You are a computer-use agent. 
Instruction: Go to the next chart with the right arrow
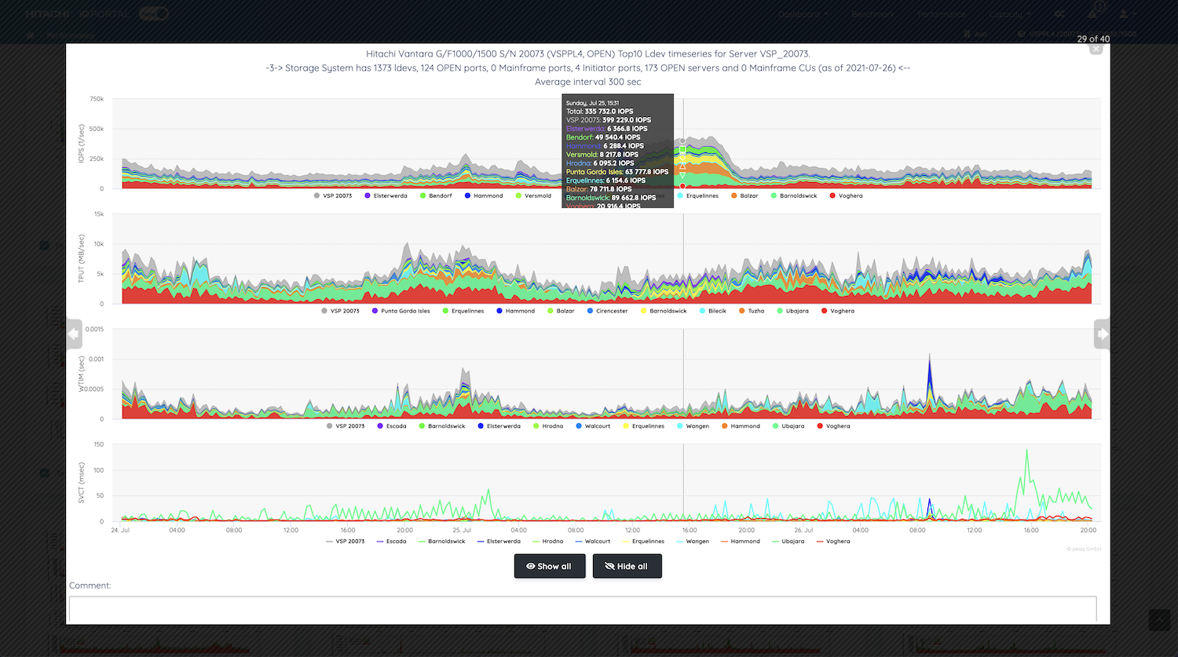click(x=1102, y=334)
